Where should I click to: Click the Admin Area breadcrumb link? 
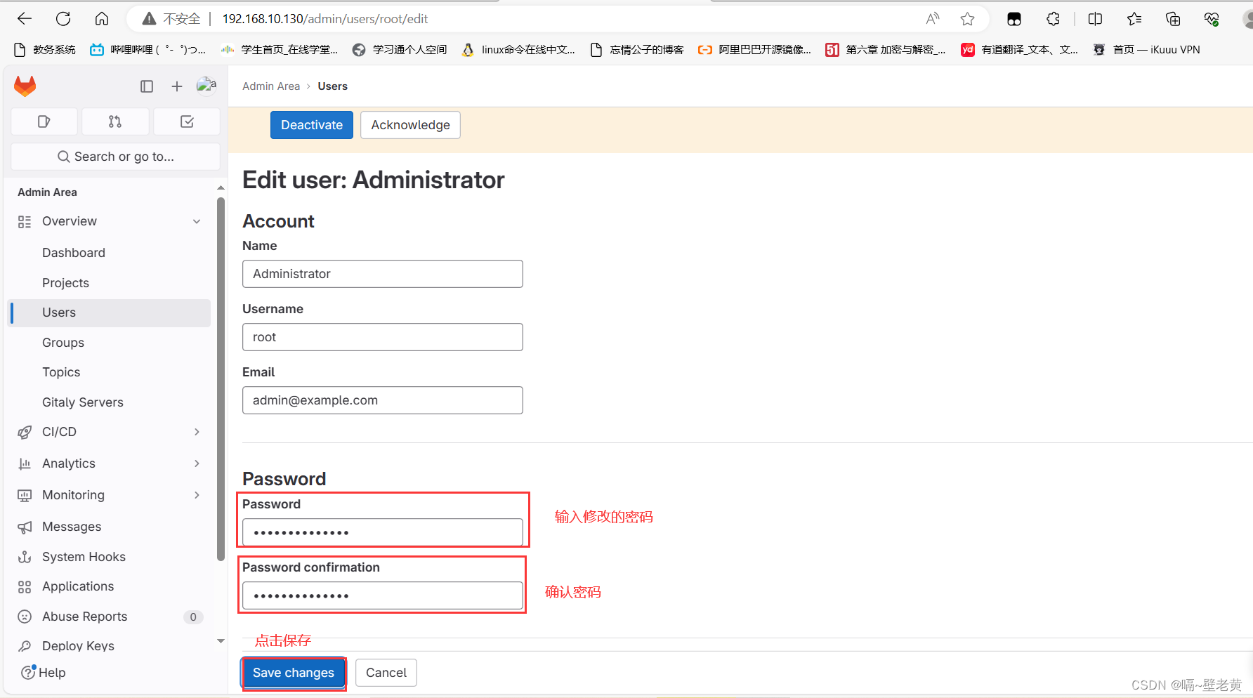(x=271, y=86)
